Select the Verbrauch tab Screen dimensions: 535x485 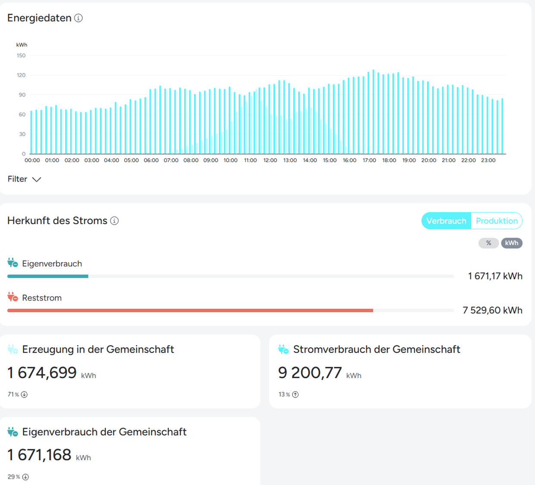click(x=446, y=221)
